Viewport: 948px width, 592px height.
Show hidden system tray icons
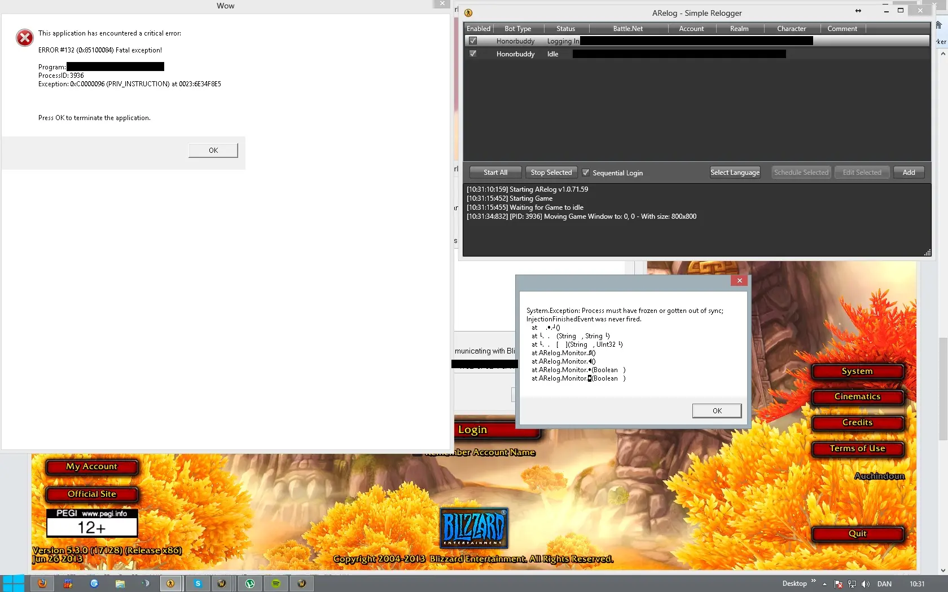824,584
